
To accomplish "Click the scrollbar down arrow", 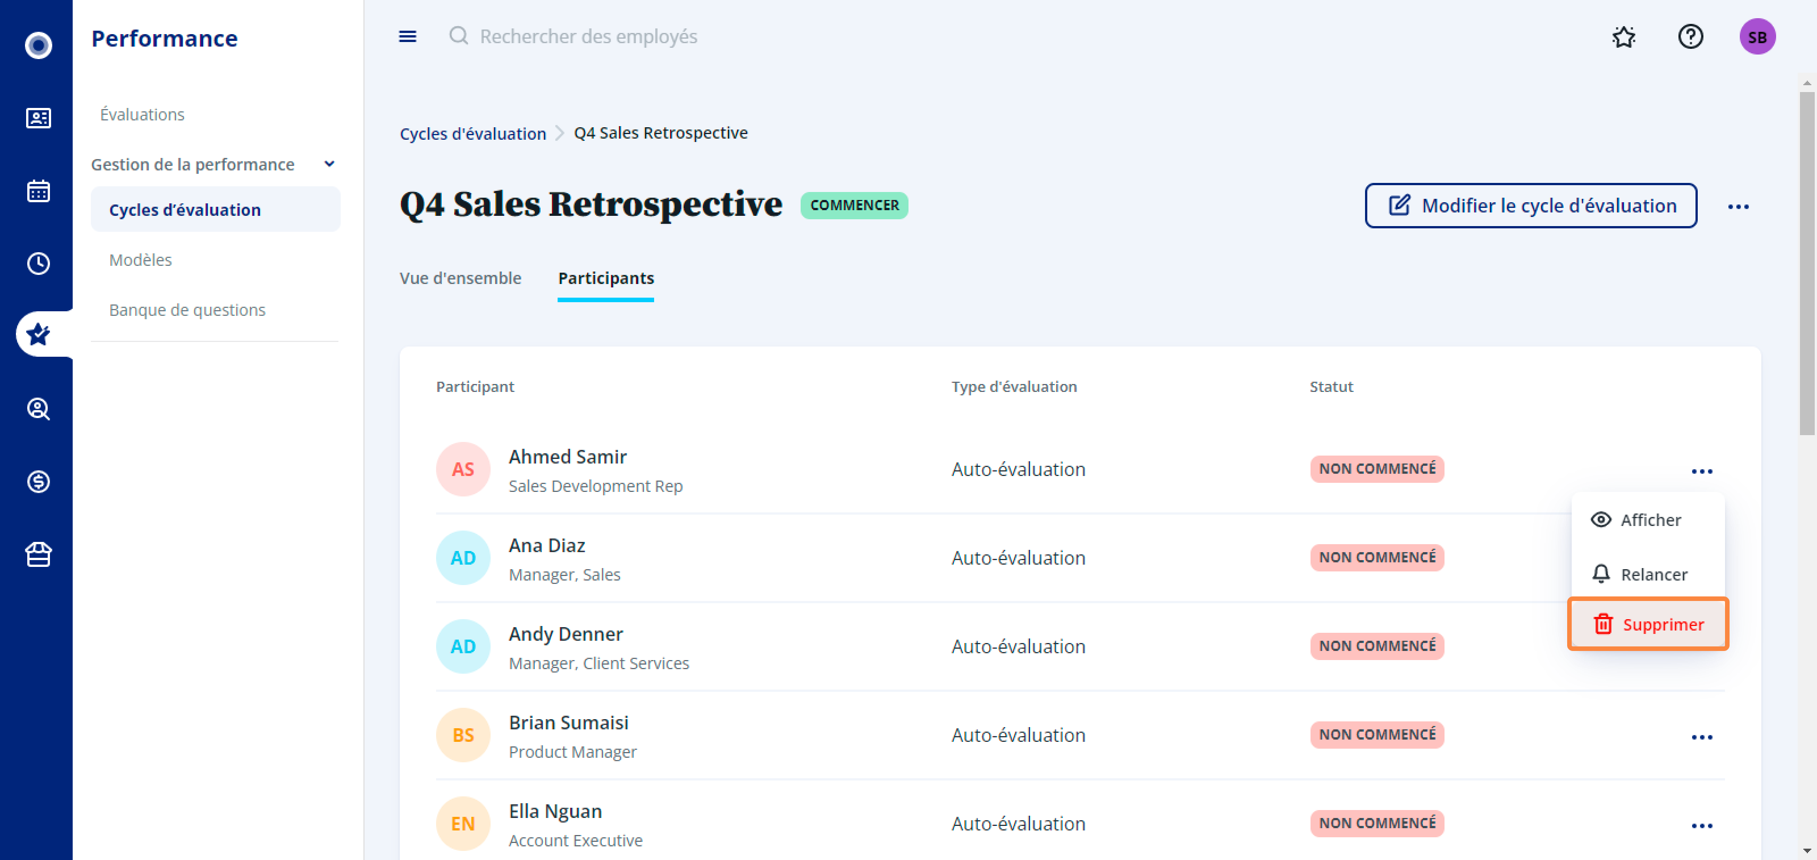I will (x=1806, y=850).
